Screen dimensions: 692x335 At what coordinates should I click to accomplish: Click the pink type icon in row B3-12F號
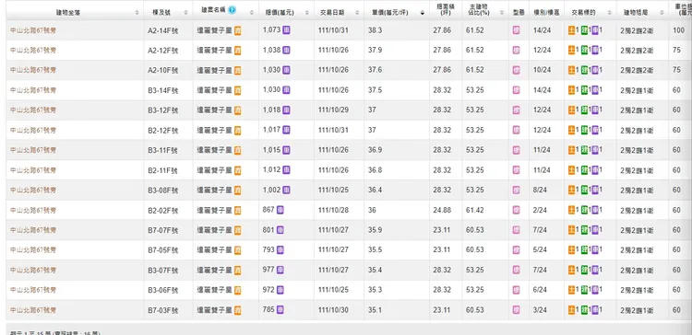pos(516,110)
